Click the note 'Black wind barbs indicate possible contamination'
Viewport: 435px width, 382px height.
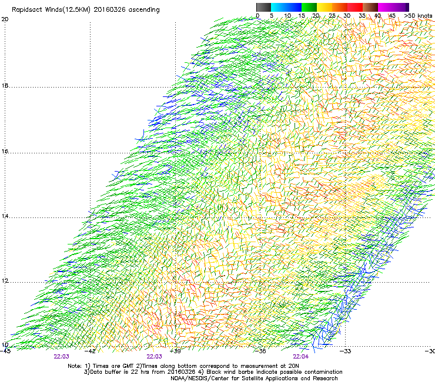pos(275,372)
